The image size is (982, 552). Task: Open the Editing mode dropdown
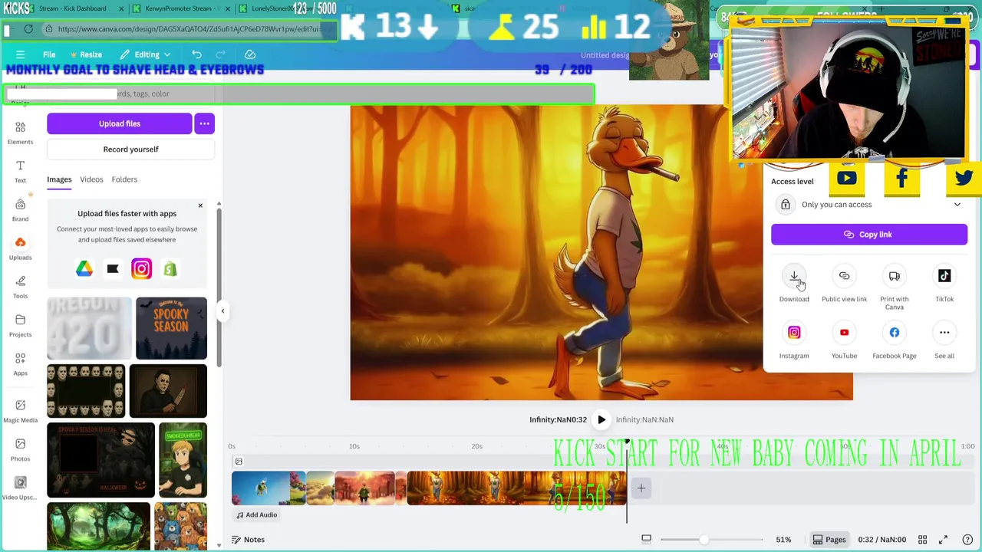click(146, 54)
